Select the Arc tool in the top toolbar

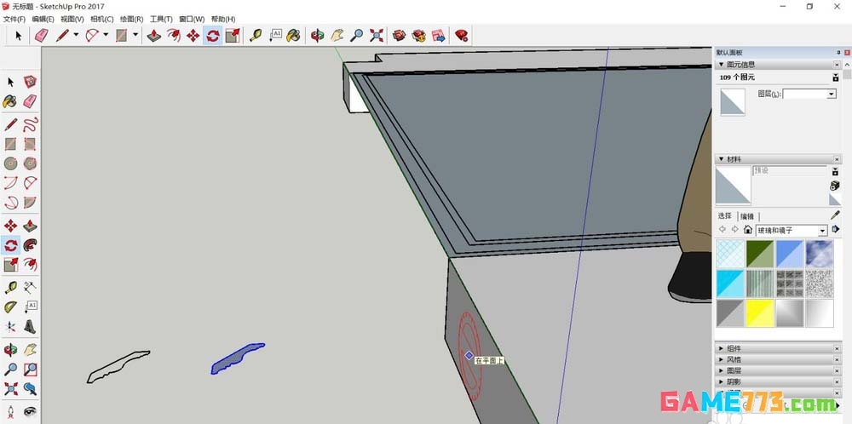[x=92, y=36]
